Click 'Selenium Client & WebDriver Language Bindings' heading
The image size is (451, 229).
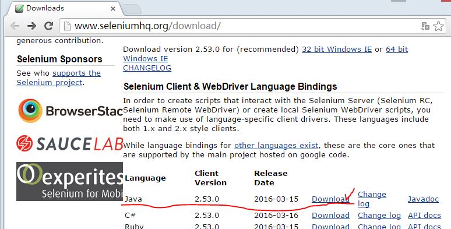click(x=230, y=87)
